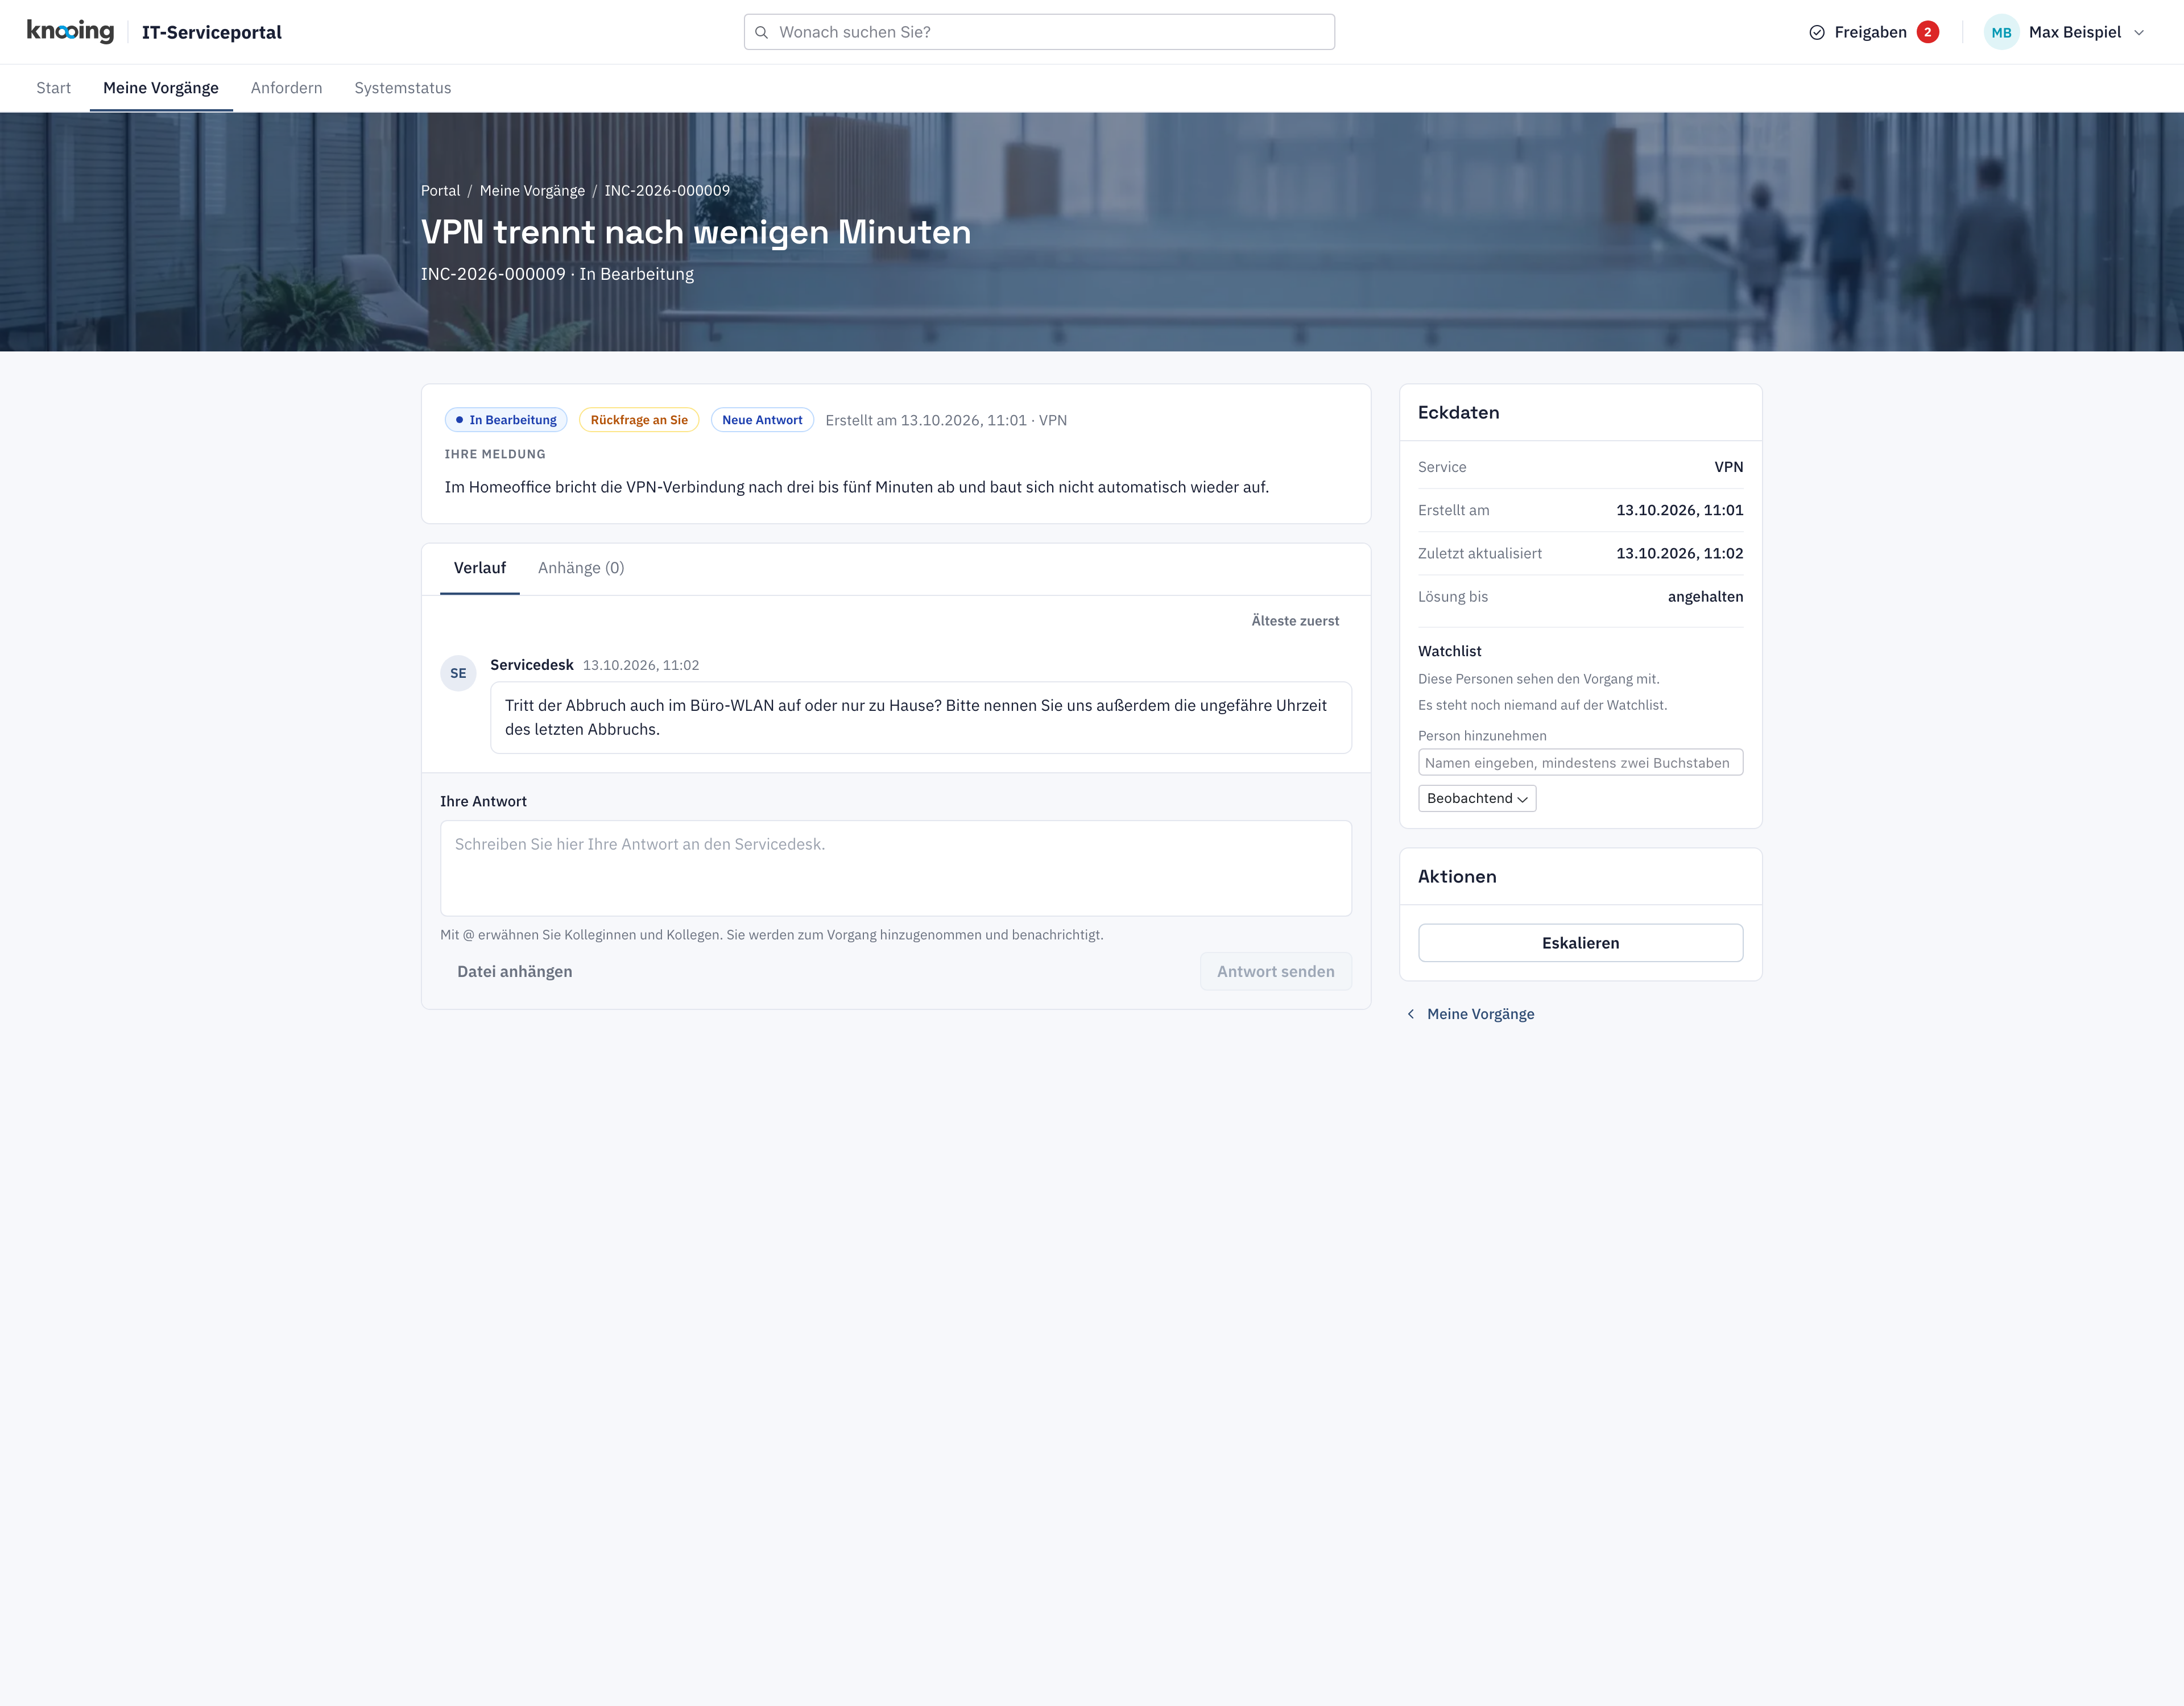The width and height of the screenshot is (2184, 1706).
Task: Click the Portal breadcrumb link
Action: click(441, 191)
